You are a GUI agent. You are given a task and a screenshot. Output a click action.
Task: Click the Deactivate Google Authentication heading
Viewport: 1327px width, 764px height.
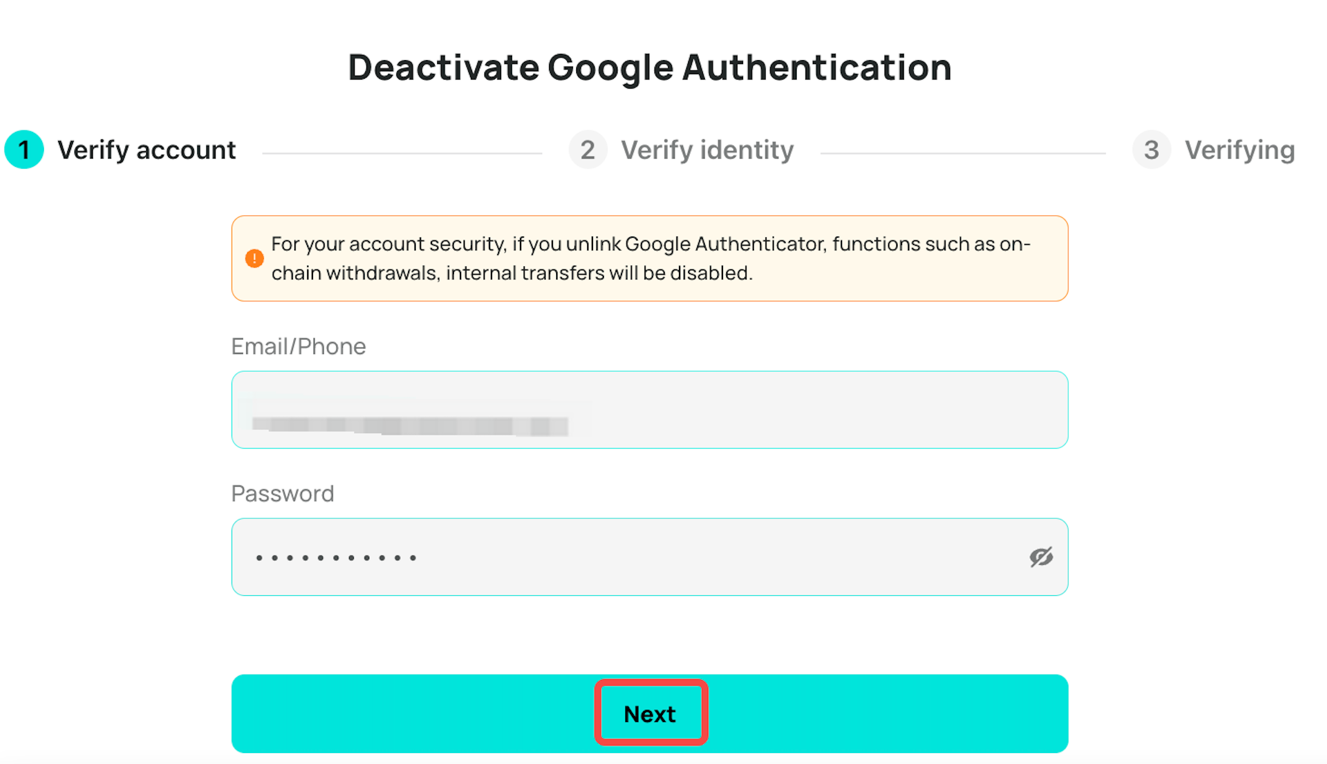(650, 67)
